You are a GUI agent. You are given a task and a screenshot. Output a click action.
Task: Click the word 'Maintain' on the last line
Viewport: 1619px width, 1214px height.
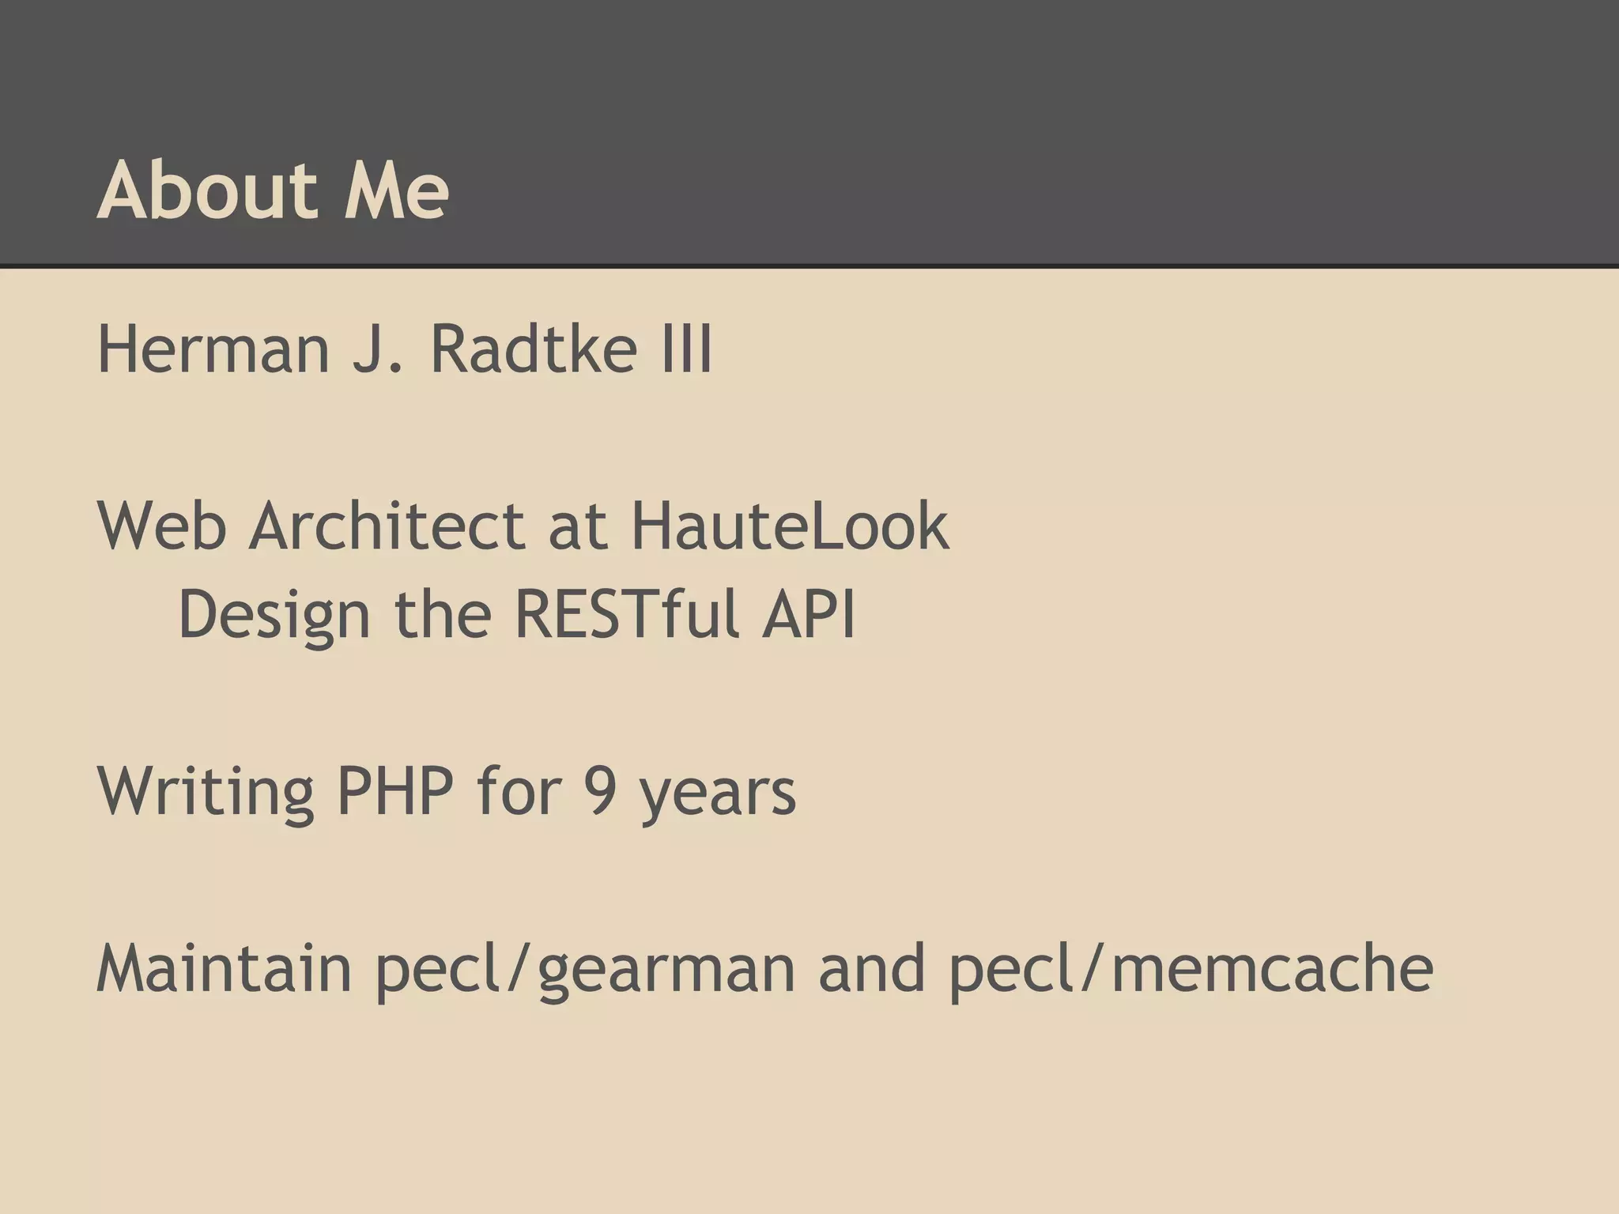(224, 968)
